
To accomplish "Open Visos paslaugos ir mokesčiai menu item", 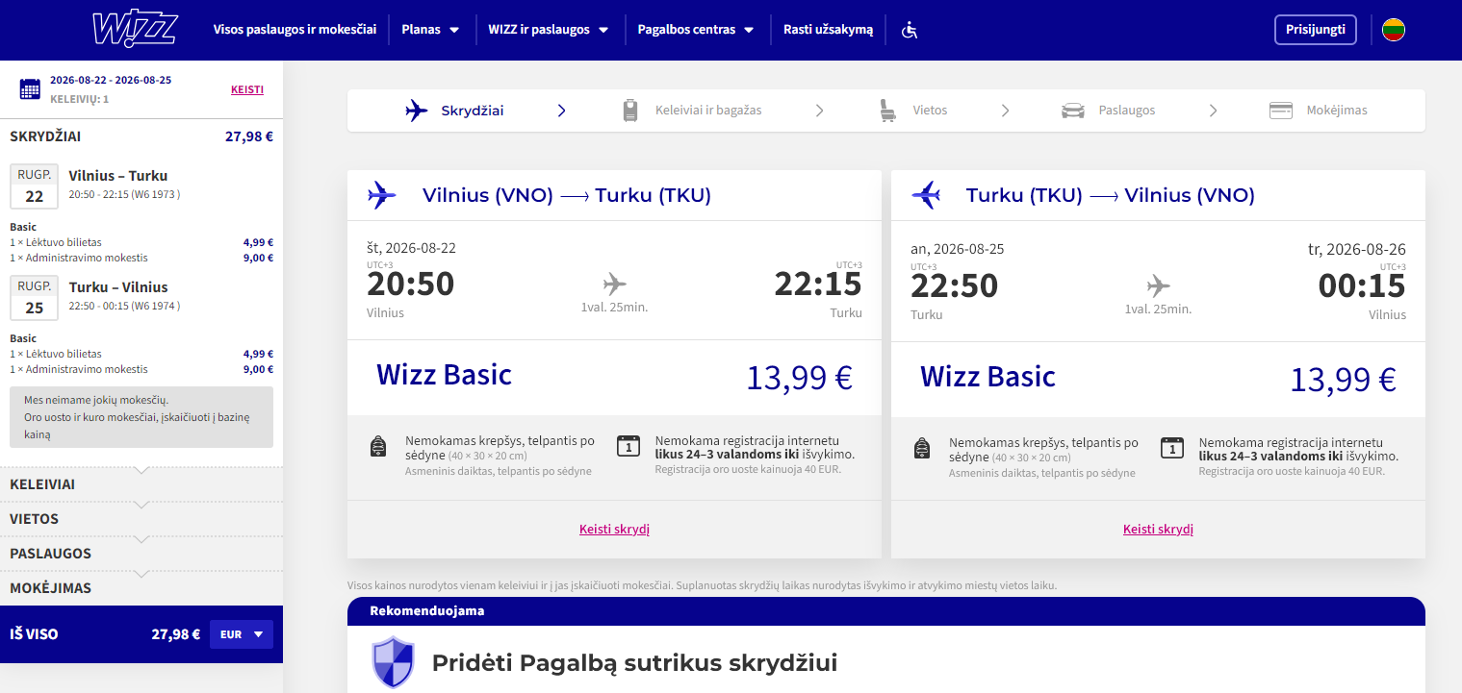I will tap(295, 30).
